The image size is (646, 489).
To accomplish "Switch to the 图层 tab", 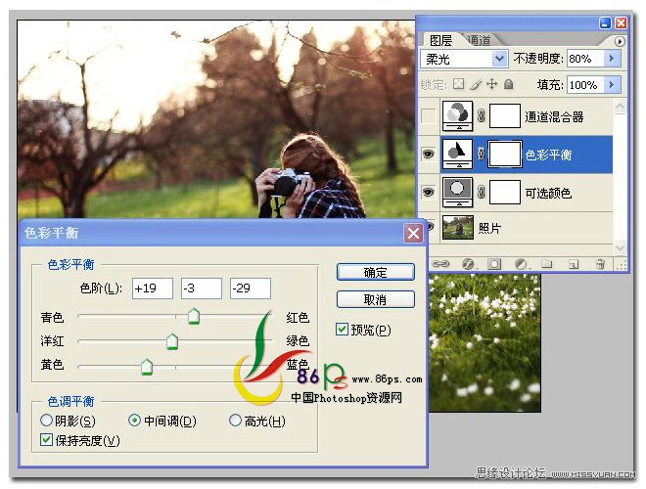I will (440, 40).
